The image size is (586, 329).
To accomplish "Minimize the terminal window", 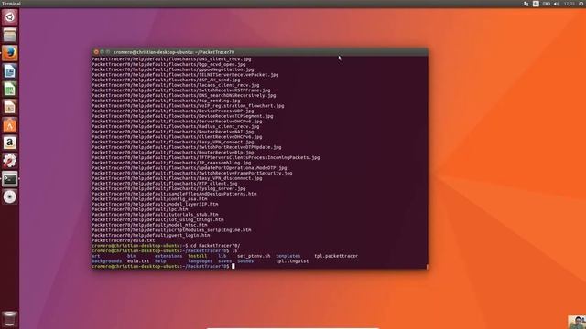I will 102,52.
